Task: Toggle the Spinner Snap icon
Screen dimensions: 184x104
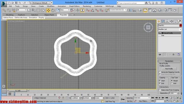Action: pos(101,10)
